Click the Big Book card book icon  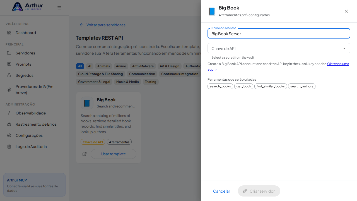point(87,103)
